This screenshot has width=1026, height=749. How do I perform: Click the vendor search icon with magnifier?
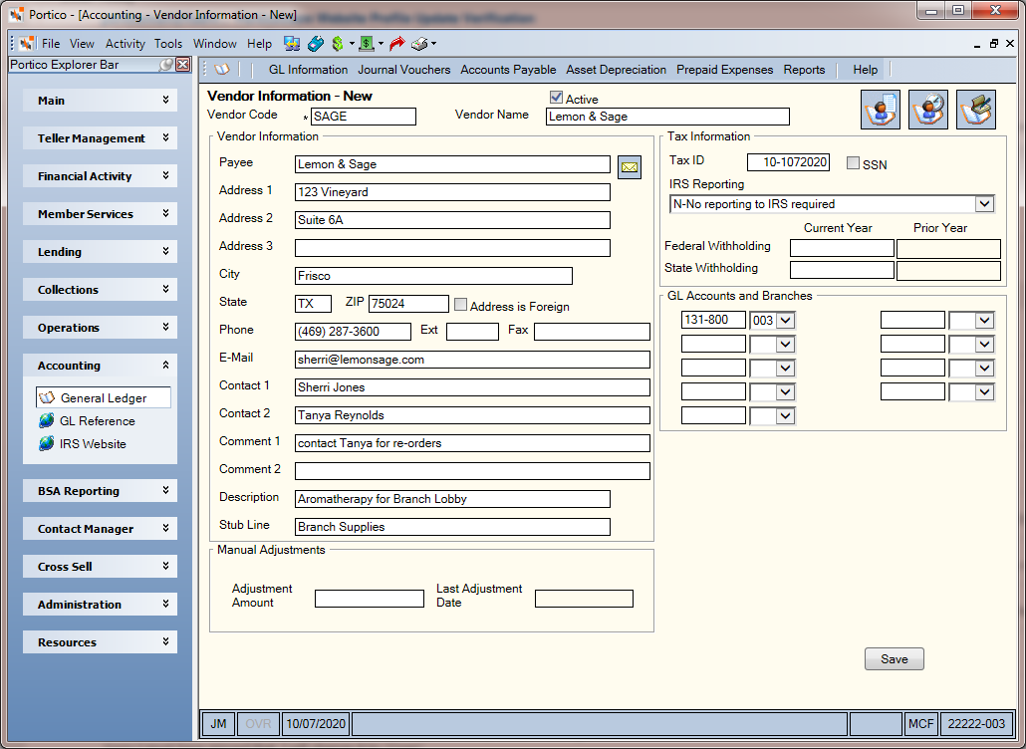927,110
